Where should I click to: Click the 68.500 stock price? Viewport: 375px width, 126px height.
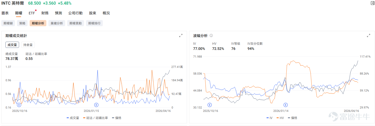pos(34,3)
